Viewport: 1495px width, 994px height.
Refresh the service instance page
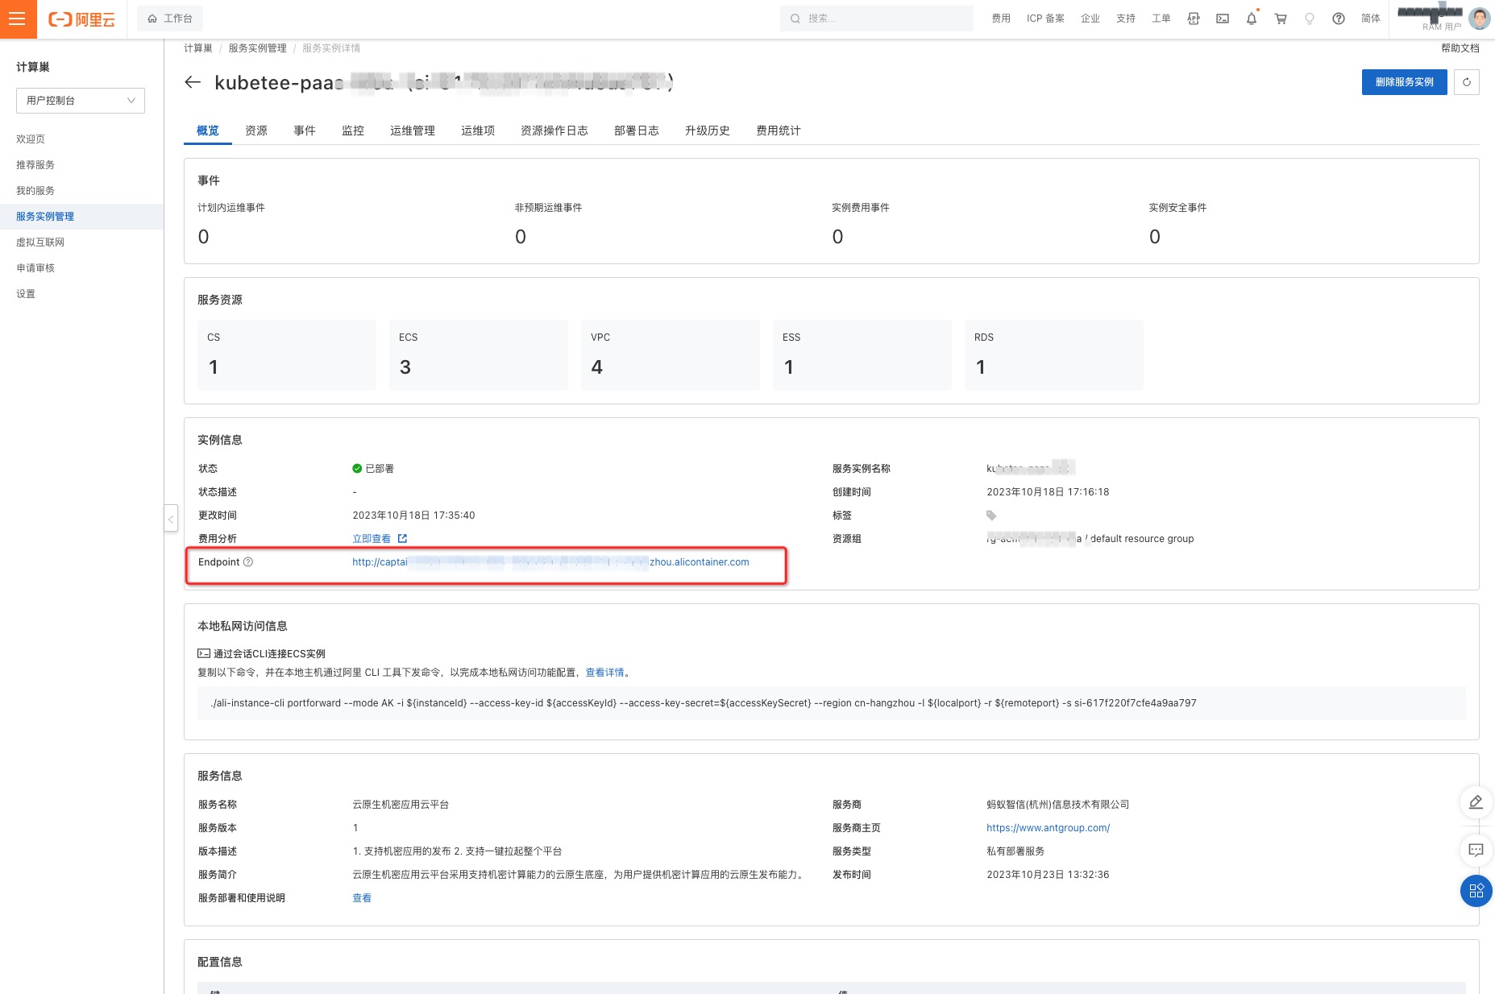tap(1467, 82)
